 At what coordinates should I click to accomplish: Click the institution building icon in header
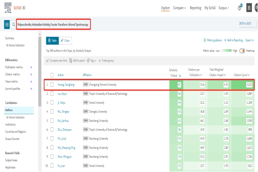(249, 8)
